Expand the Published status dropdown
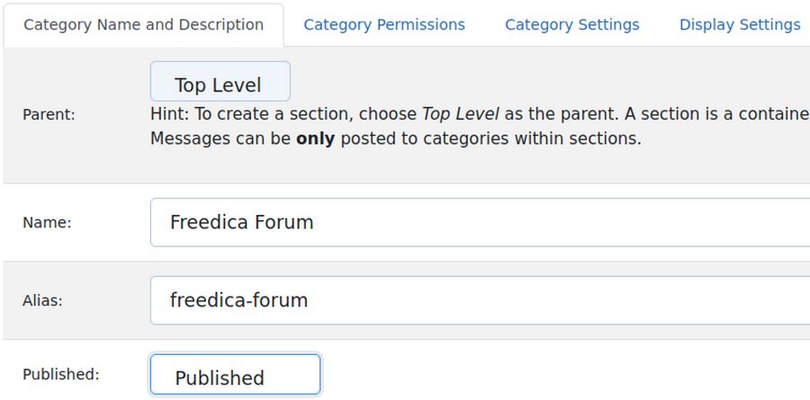The image size is (810, 400). tap(234, 375)
